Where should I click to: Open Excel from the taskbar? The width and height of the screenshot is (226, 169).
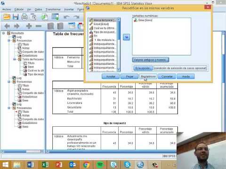[45, 165]
